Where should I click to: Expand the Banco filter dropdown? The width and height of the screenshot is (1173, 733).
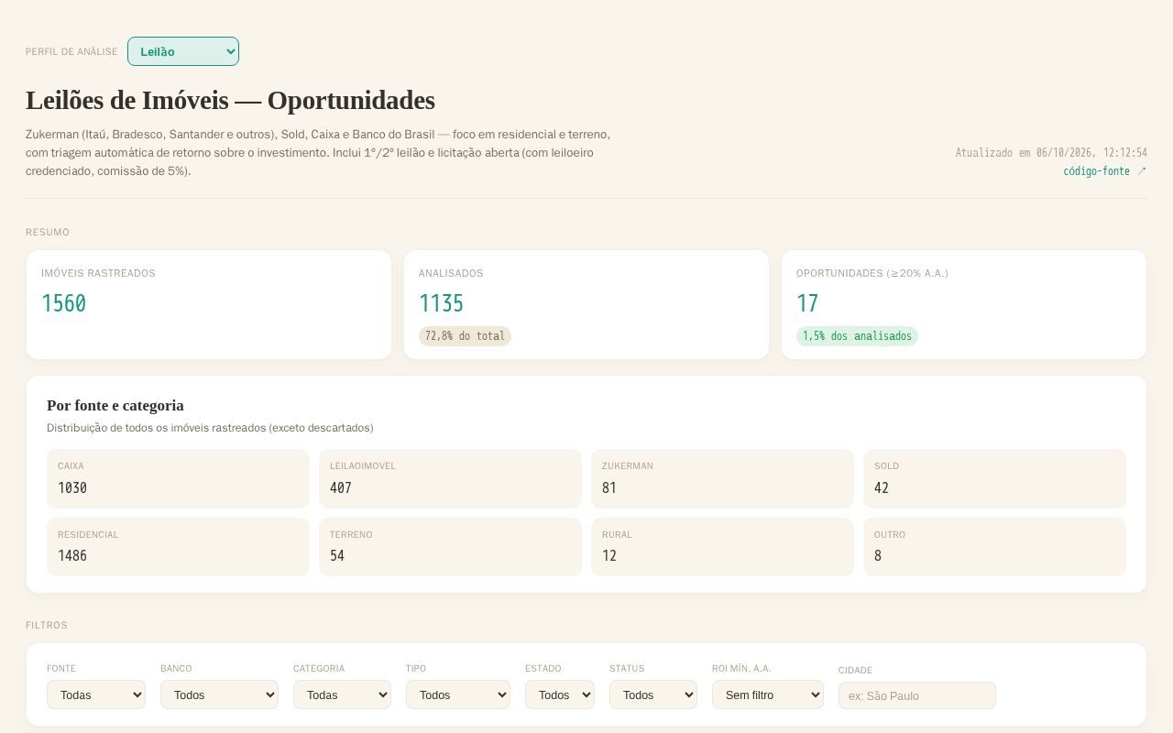[x=219, y=695]
